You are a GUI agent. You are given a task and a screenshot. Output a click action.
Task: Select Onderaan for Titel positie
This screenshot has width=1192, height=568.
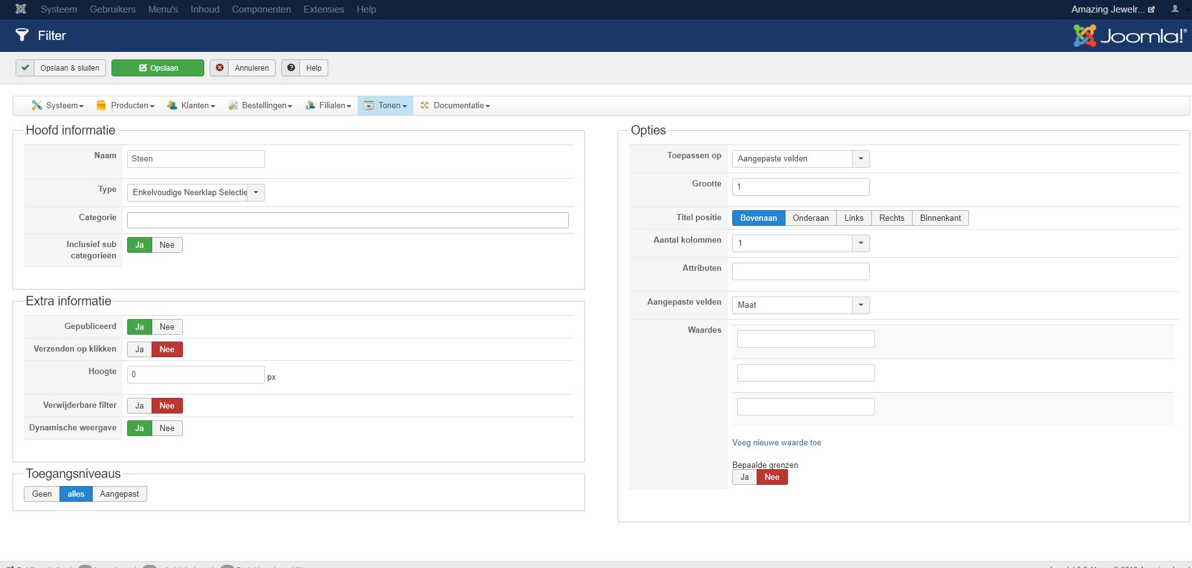pyautogui.click(x=810, y=218)
